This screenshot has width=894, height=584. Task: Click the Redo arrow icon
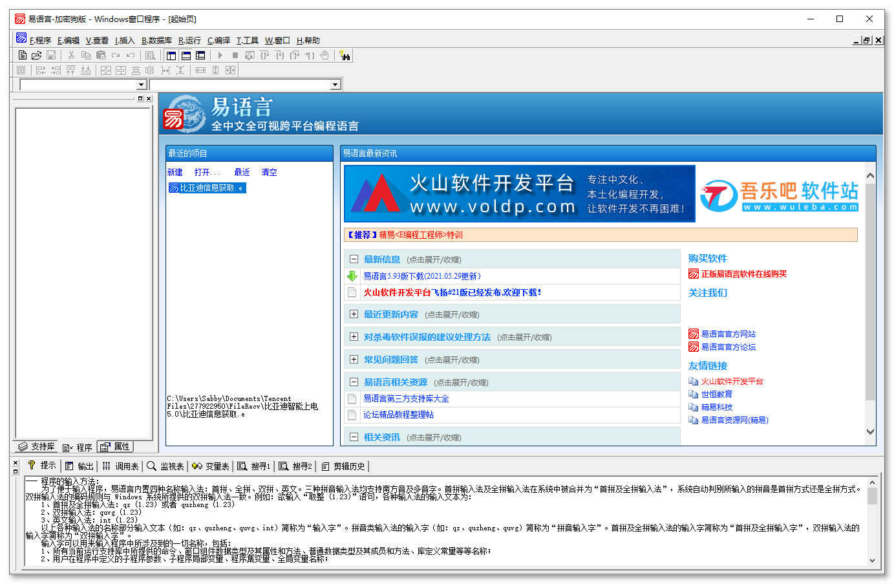[x=116, y=56]
